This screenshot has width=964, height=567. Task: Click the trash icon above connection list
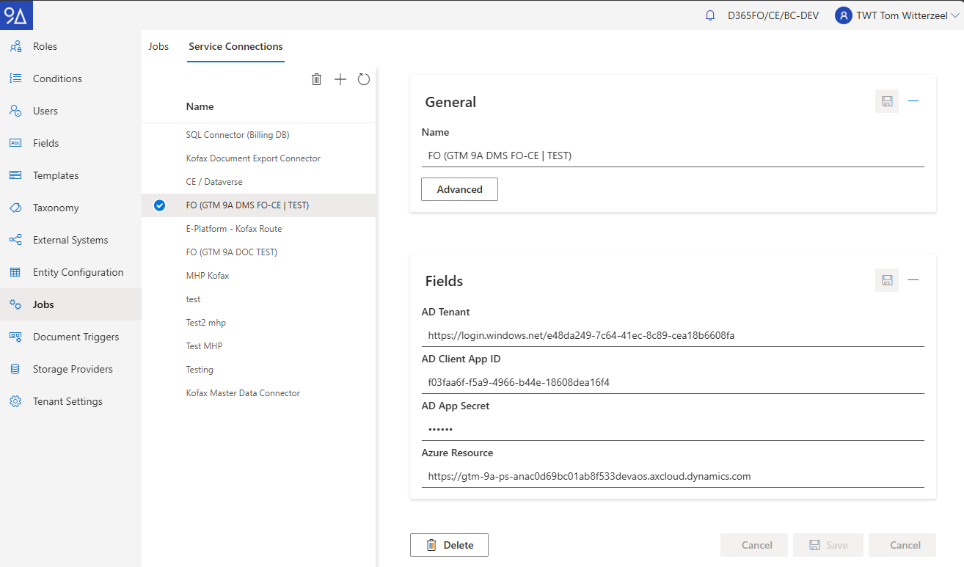tap(317, 79)
